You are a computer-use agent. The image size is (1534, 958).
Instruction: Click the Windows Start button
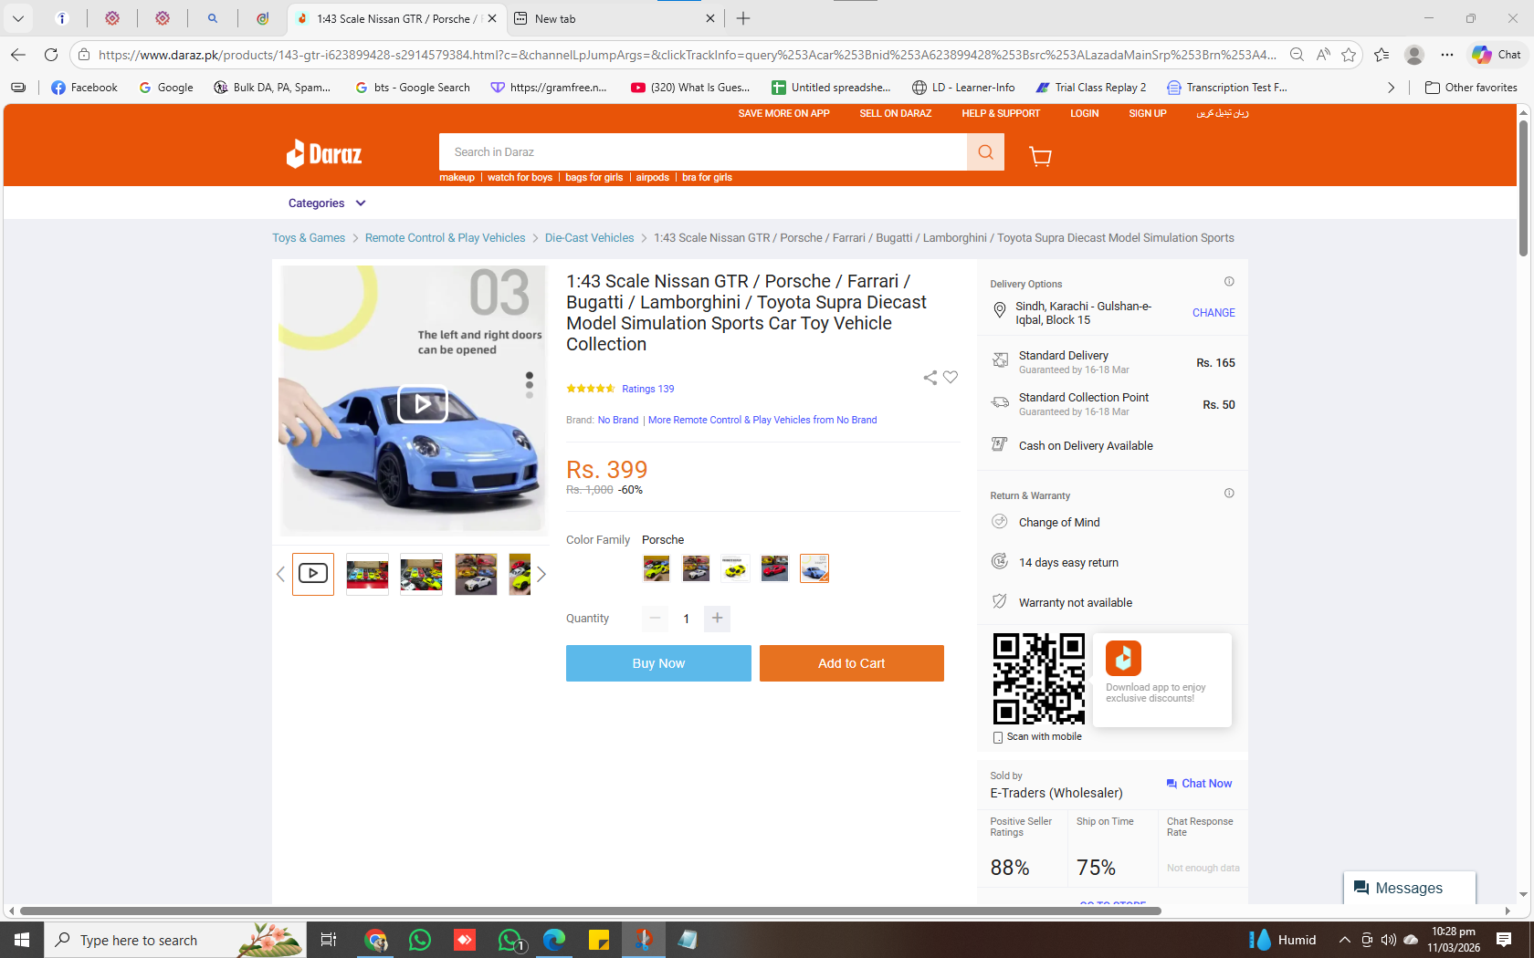pyautogui.click(x=22, y=940)
